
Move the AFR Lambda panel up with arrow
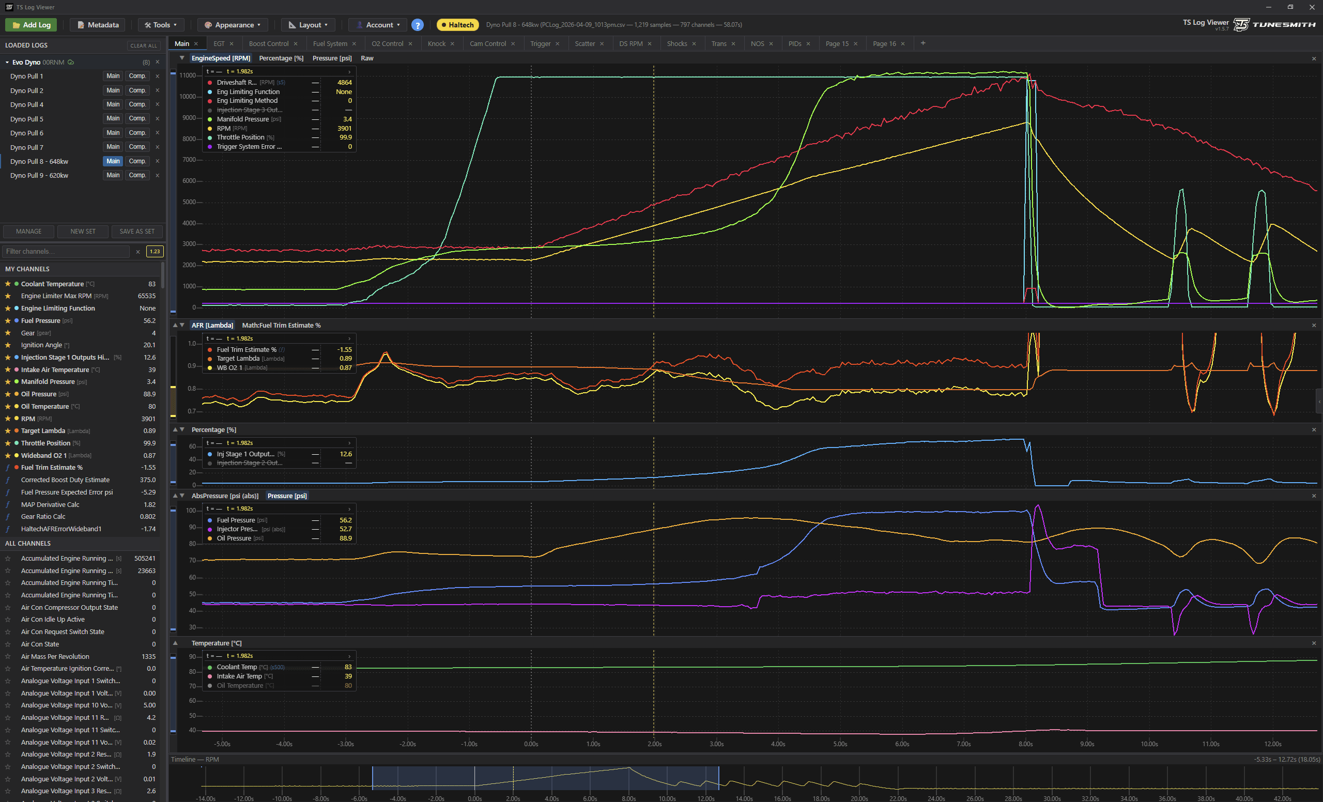pos(175,326)
